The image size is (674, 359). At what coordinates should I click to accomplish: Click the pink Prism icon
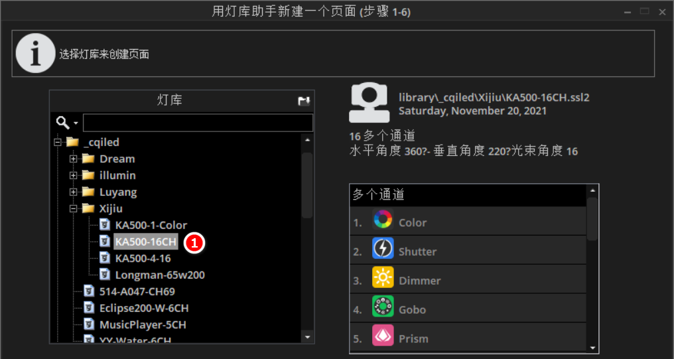pyautogui.click(x=383, y=336)
